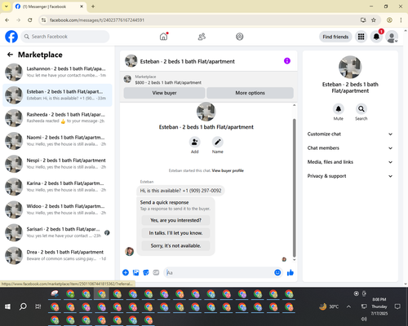
Task: Open Windows Start menu
Action: click(7, 306)
